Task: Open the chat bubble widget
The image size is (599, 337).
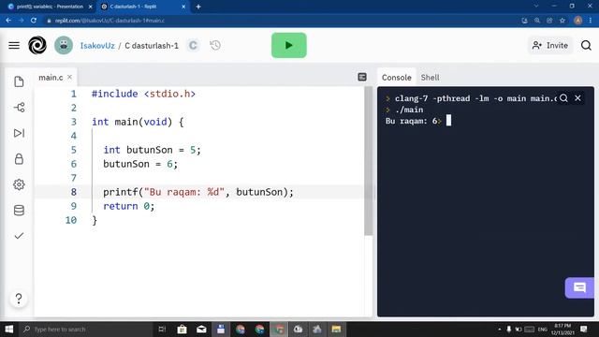Action: click(x=579, y=287)
